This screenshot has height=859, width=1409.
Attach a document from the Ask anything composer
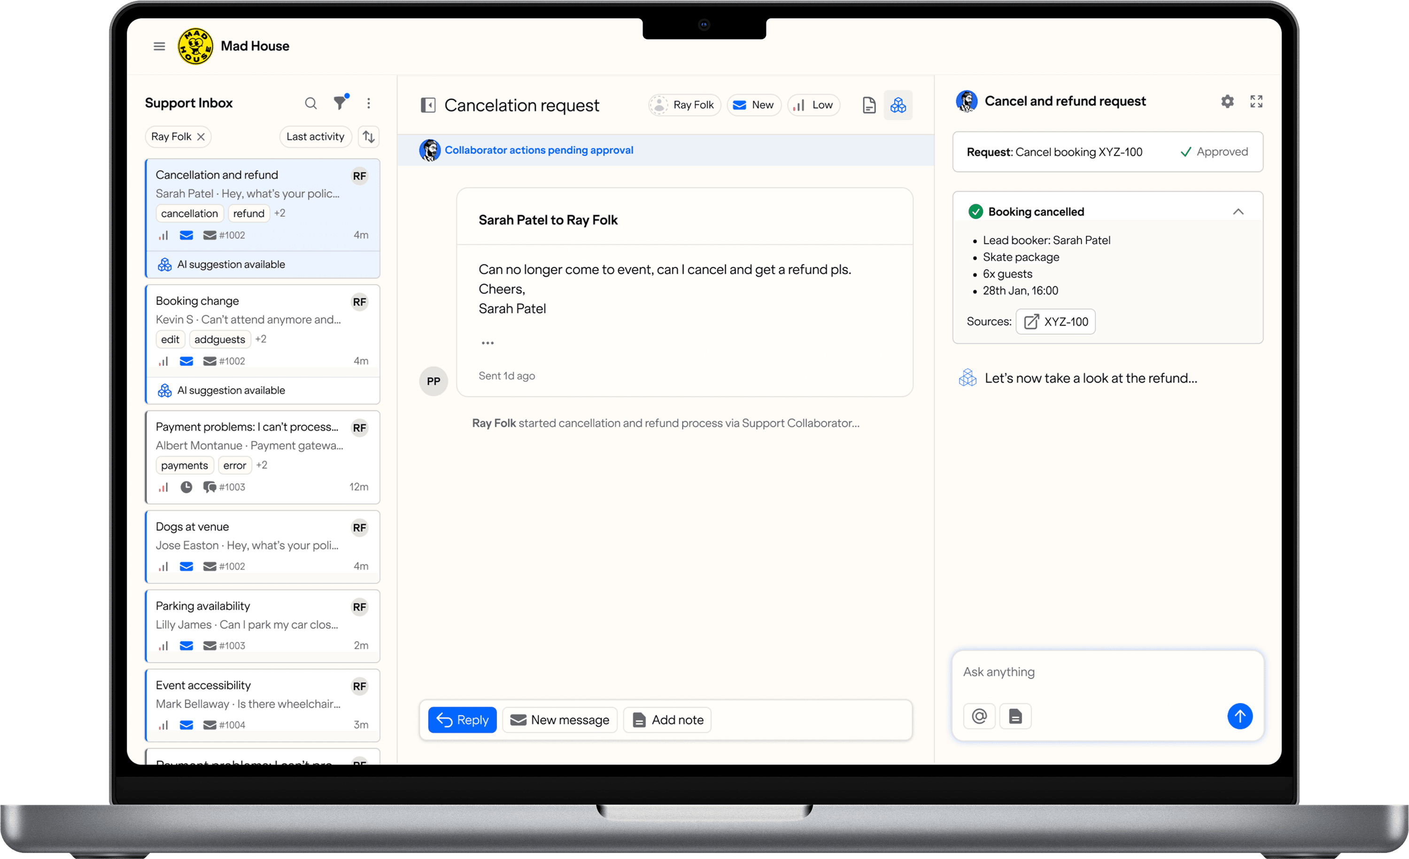coord(1015,716)
